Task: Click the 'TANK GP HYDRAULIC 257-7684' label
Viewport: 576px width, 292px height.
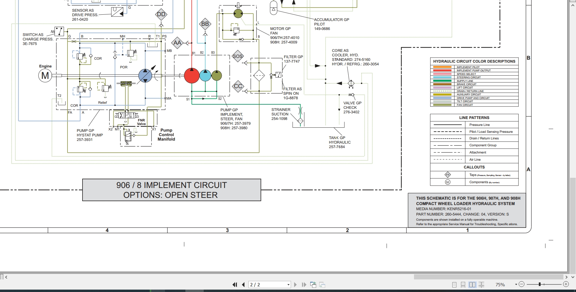Action: [x=340, y=142]
